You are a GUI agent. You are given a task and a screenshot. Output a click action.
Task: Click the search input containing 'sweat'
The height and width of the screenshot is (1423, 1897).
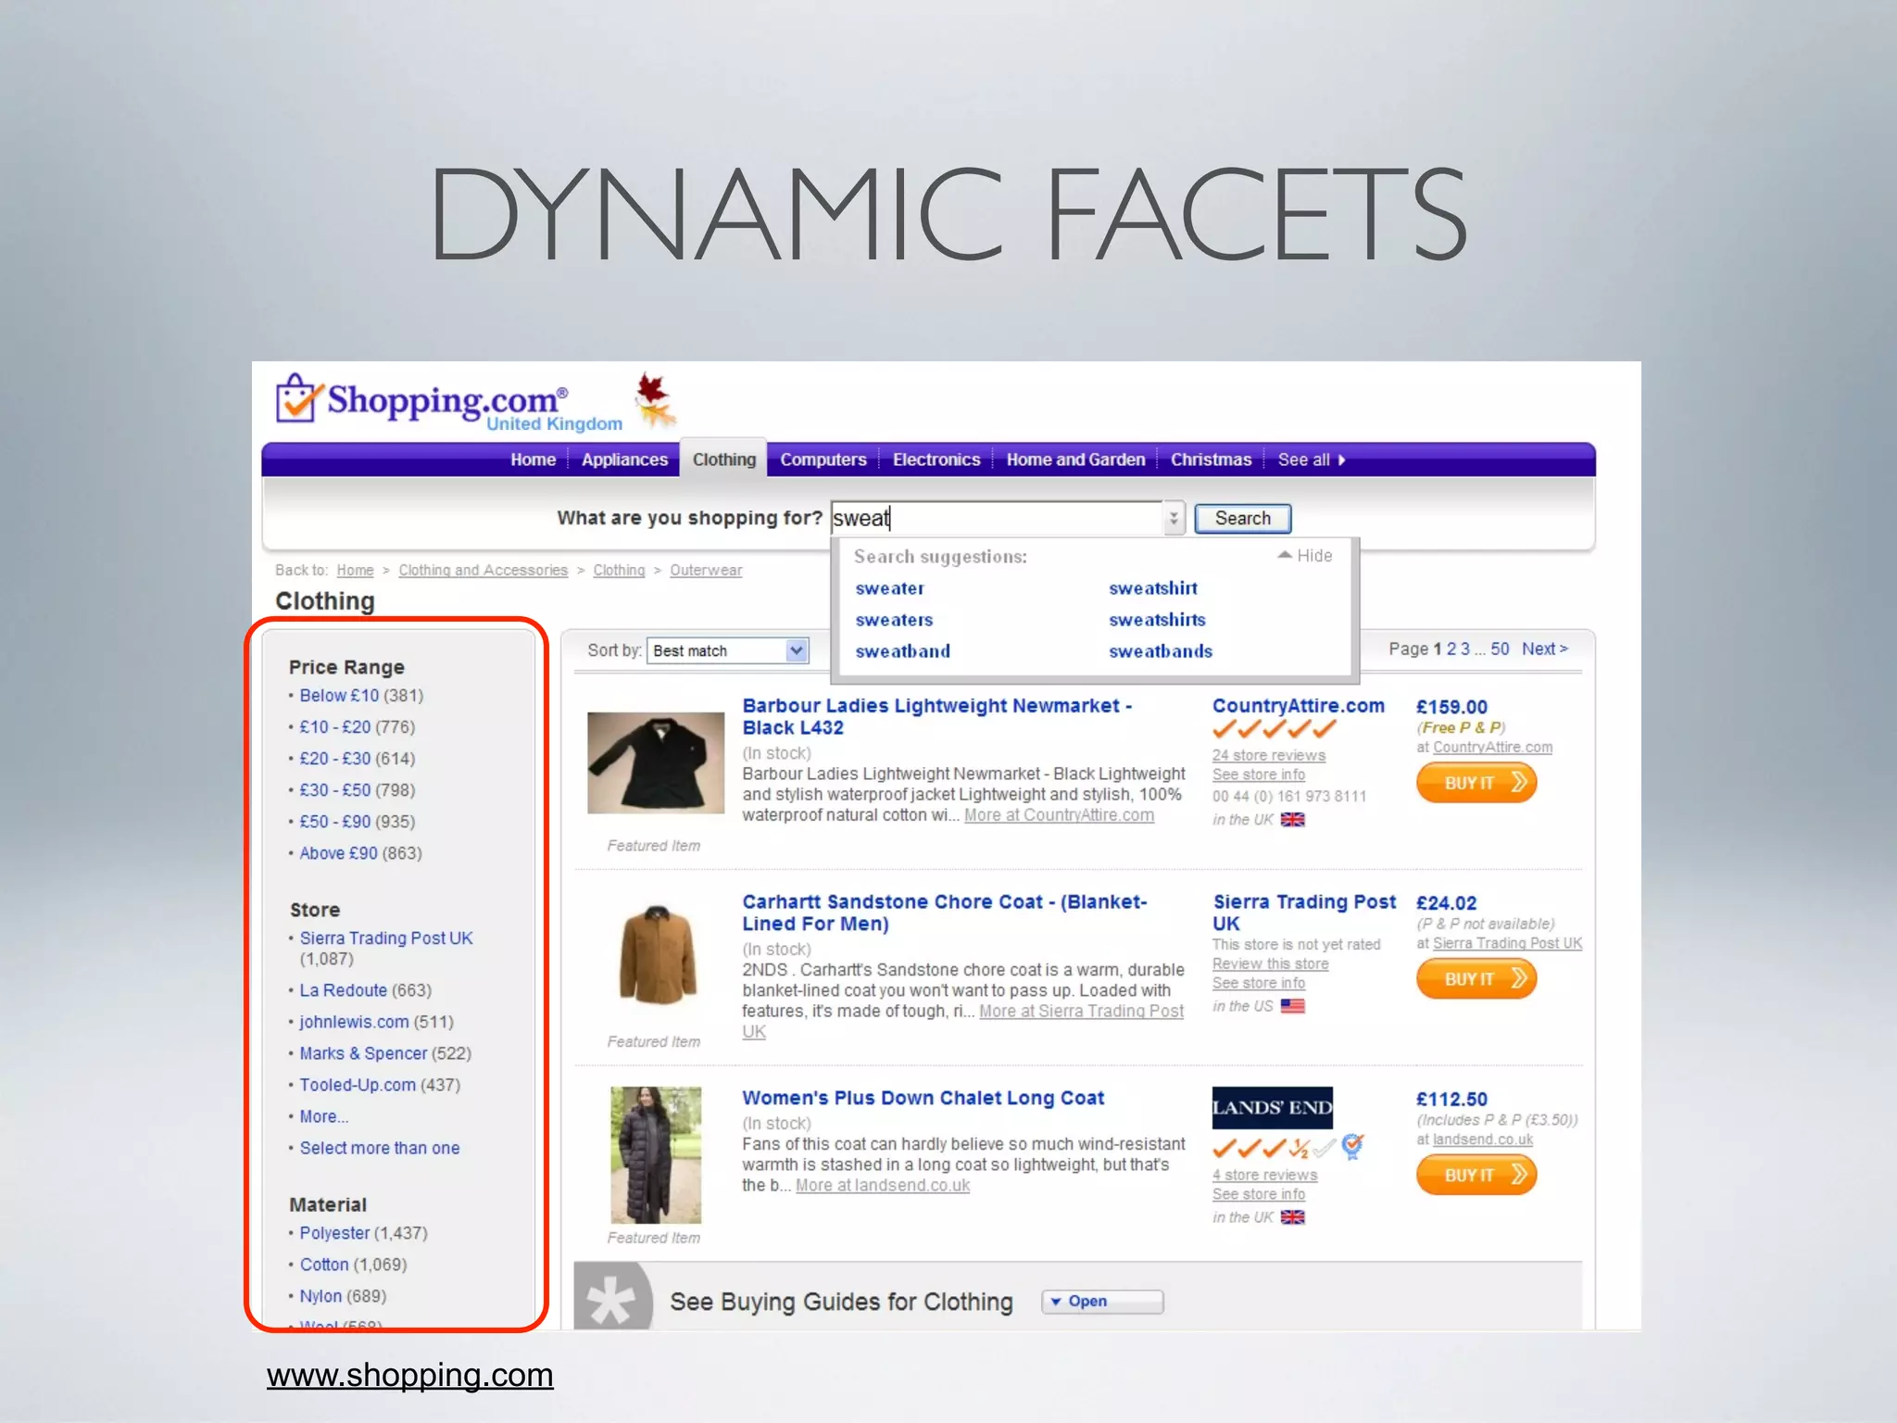click(x=997, y=518)
